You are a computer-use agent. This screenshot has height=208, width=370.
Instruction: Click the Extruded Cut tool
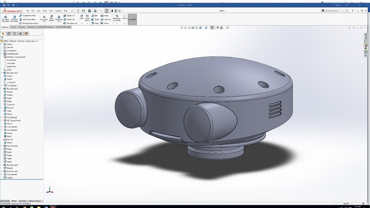coord(44,19)
